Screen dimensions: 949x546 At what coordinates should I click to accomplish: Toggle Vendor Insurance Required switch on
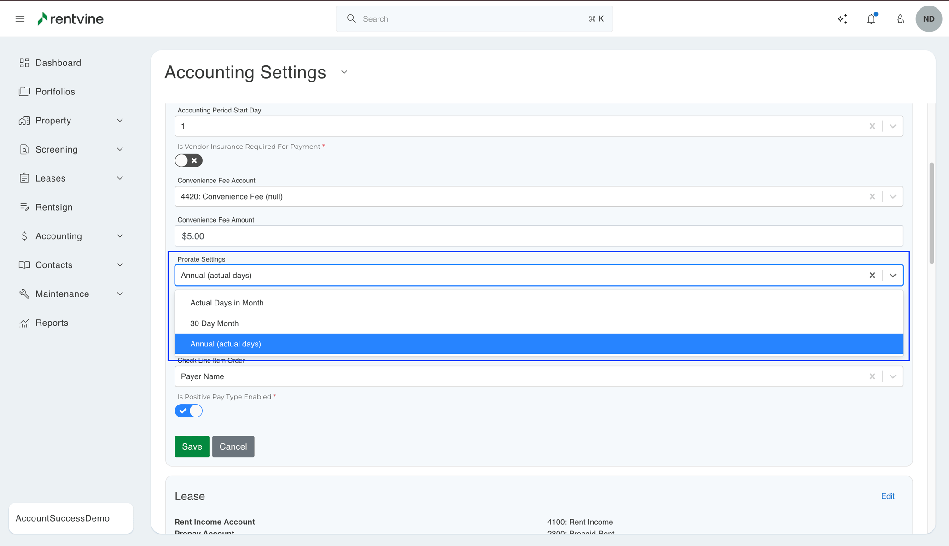tap(188, 161)
